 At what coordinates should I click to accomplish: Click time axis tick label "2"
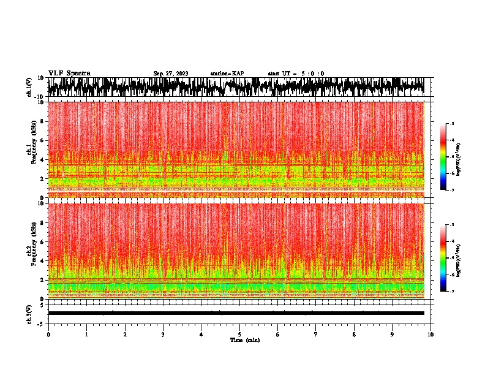(125, 335)
